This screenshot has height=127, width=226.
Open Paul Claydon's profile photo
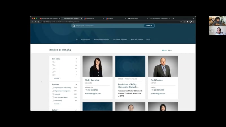(x=163, y=66)
